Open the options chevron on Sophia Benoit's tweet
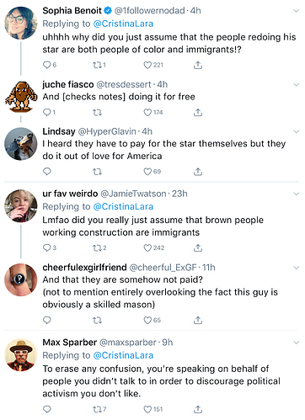Screen dimensions: 305x420 pos(296,11)
